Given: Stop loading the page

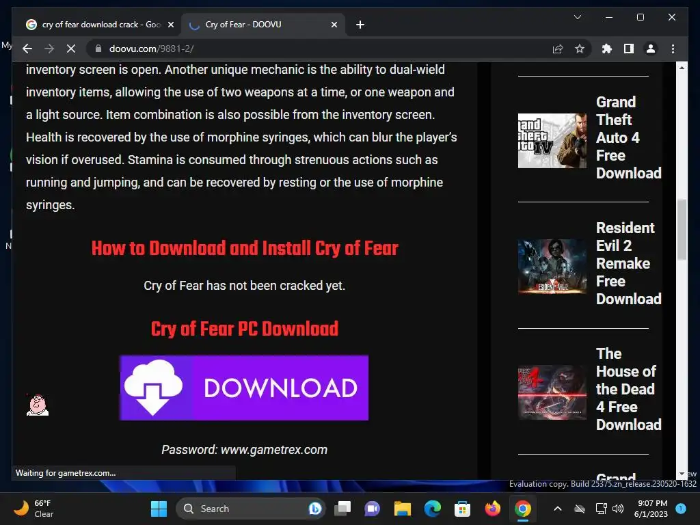Looking at the screenshot, I should [x=71, y=49].
